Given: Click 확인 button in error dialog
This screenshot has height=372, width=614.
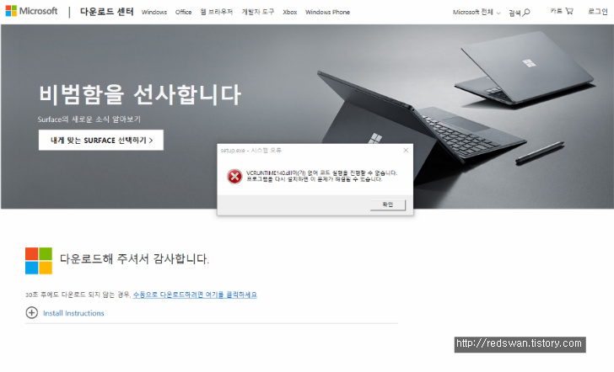Looking at the screenshot, I should [388, 205].
